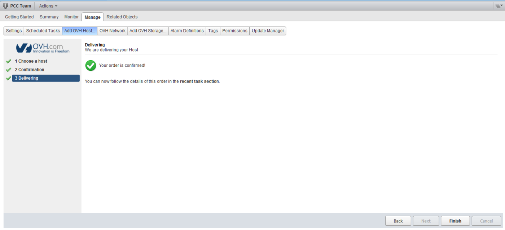505x230 pixels.
Task: Select the Add OVH Storage sub-tab
Action: pyautogui.click(x=148, y=31)
